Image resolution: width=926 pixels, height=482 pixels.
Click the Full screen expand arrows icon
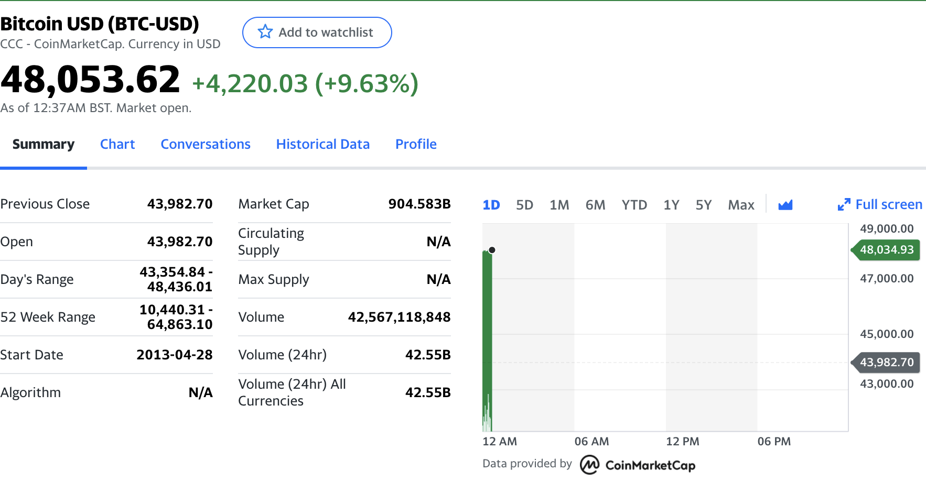[843, 204]
